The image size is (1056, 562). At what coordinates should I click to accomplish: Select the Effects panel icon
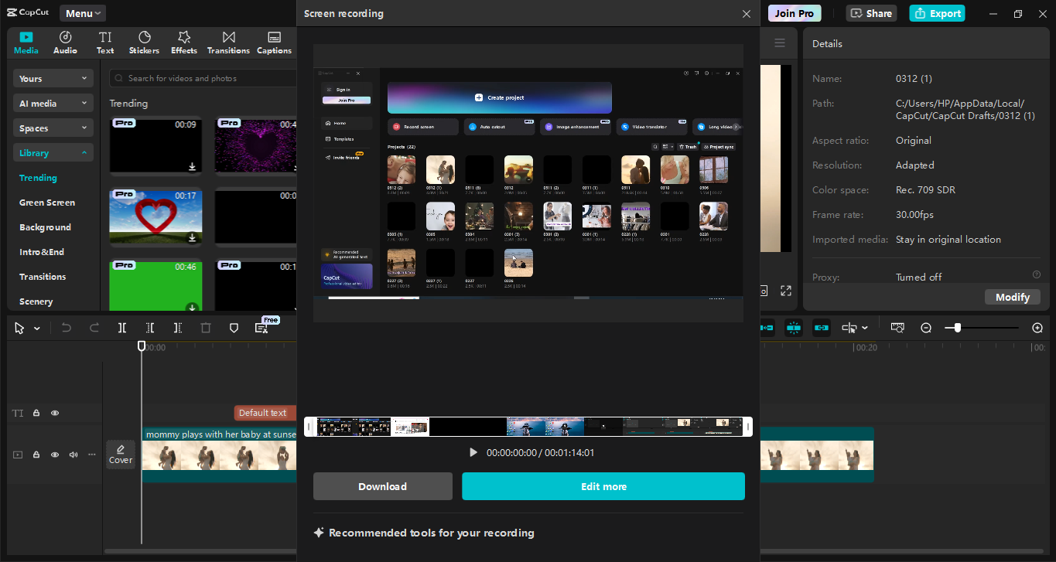183,42
